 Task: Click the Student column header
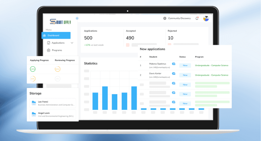coord(153,57)
